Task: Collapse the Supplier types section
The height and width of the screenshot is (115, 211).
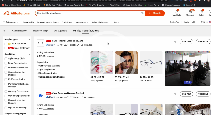Action: 29,39
